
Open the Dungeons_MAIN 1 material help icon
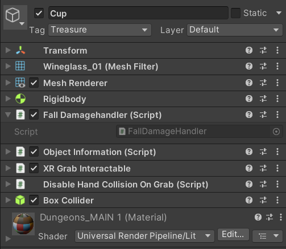coord(258,217)
